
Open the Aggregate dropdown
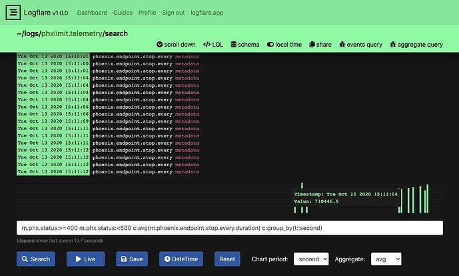386,259
